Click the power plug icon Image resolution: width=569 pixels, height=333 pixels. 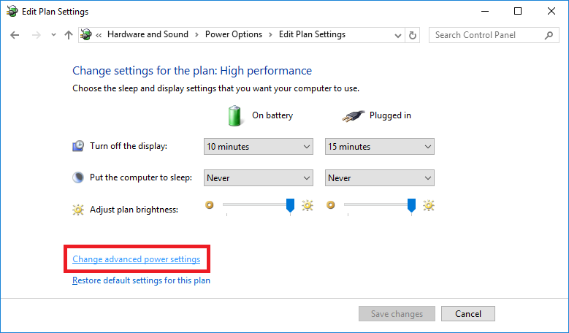(353, 115)
